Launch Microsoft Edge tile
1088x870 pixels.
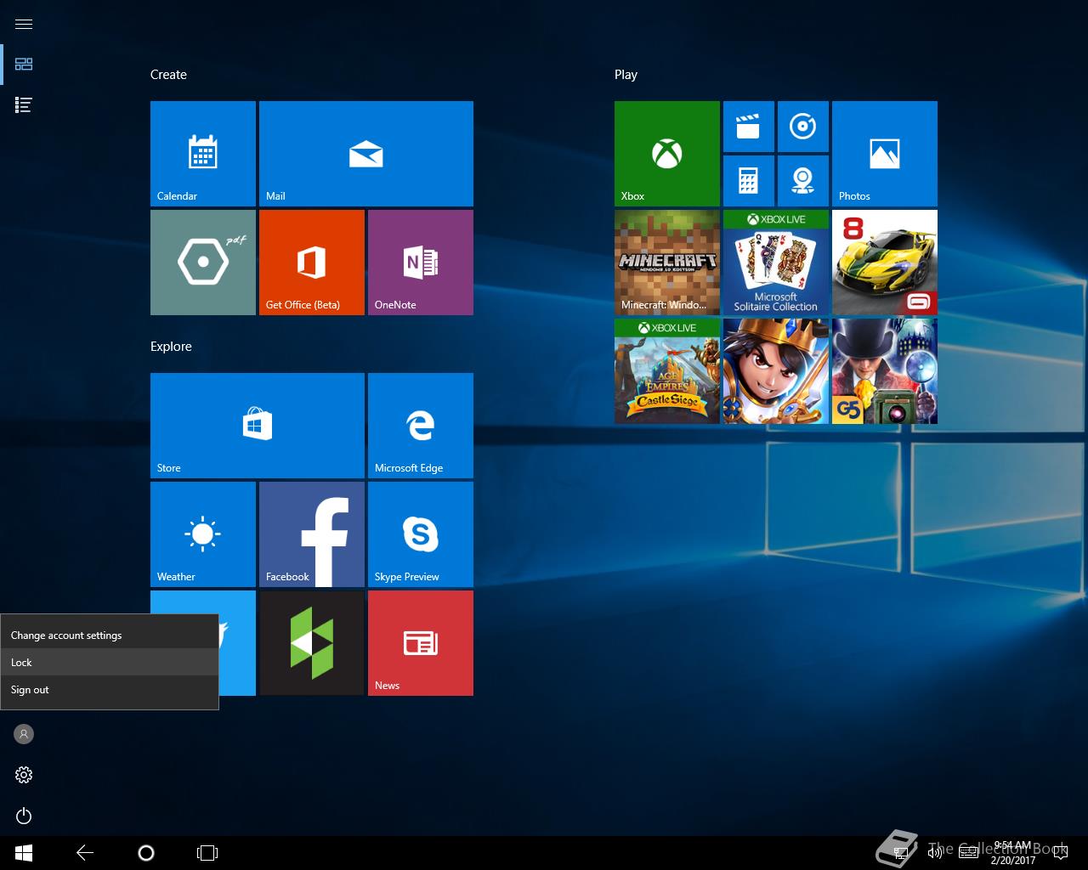421,426
